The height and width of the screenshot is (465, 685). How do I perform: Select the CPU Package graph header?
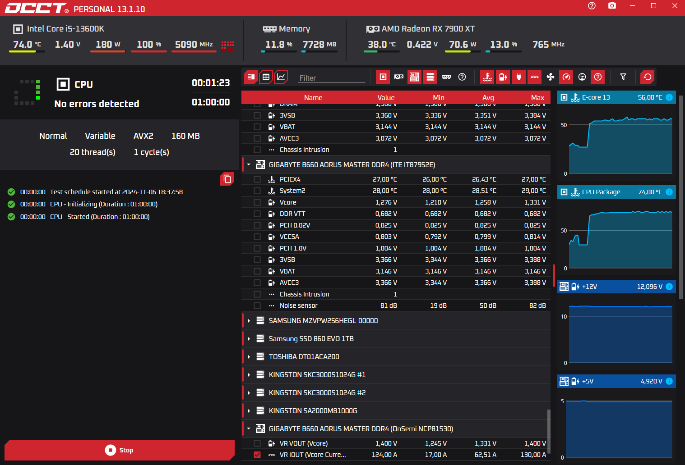click(x=616, y=192)
